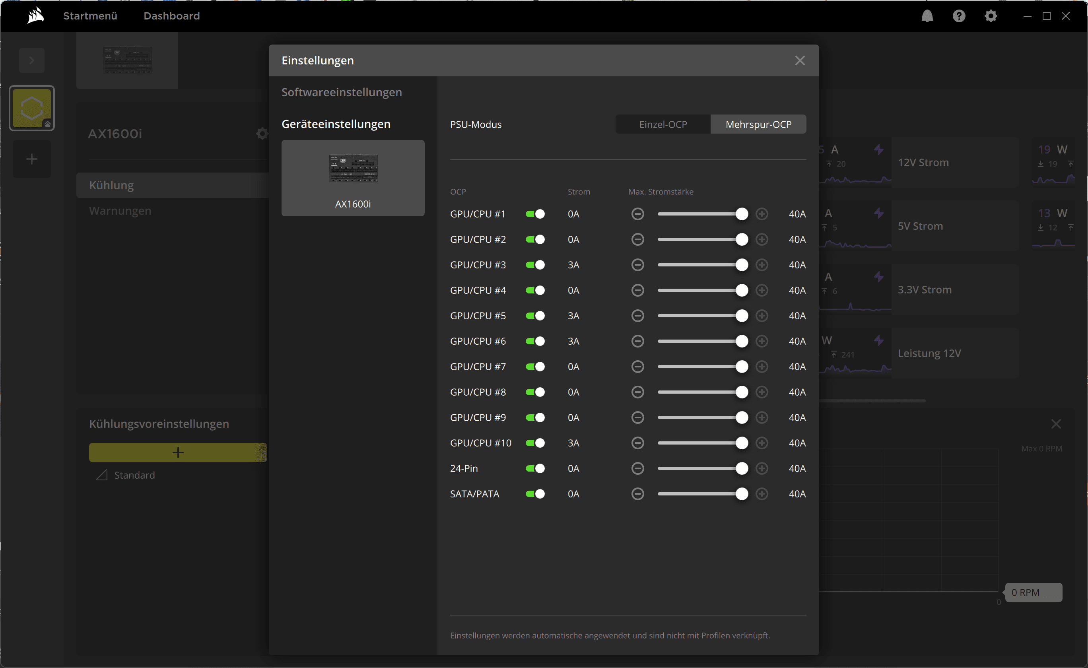
Task: Switch PSU mode to Einzel-OCP
Action: [663, 124]
